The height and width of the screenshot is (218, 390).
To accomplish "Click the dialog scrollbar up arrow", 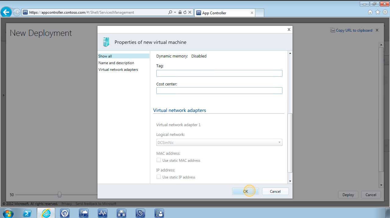I will [x=290, y=53].
